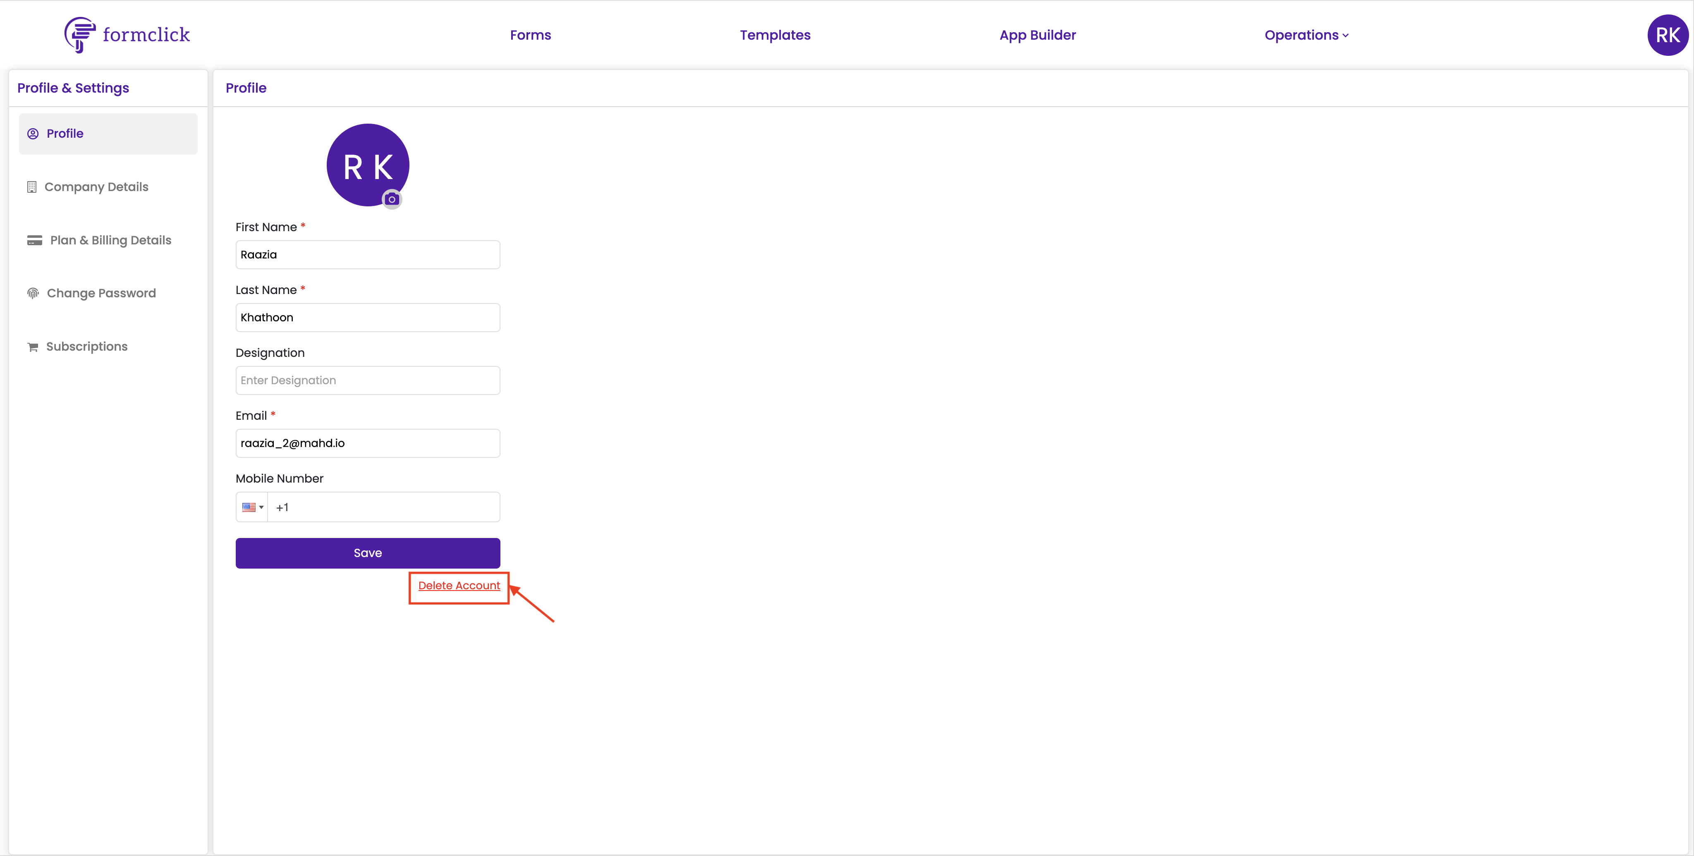Image resolution: width=1694 pixels, height=856 pixels.
Task: Go to Forms in the top navigation
Action: point(530,35)
